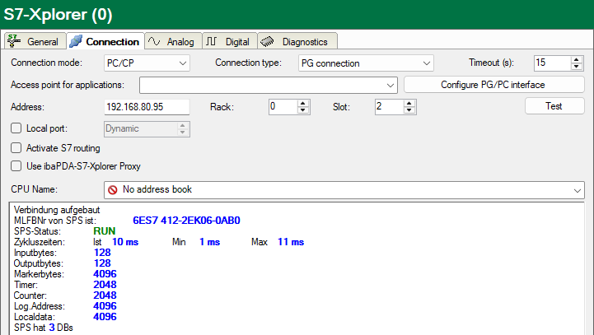Click the Slot value field
The height and width of the screenshot is (335, 594).
(389, 107)
